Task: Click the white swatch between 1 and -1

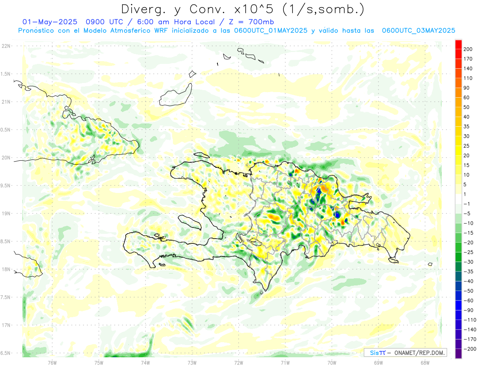Action: (x=458, y=199)
